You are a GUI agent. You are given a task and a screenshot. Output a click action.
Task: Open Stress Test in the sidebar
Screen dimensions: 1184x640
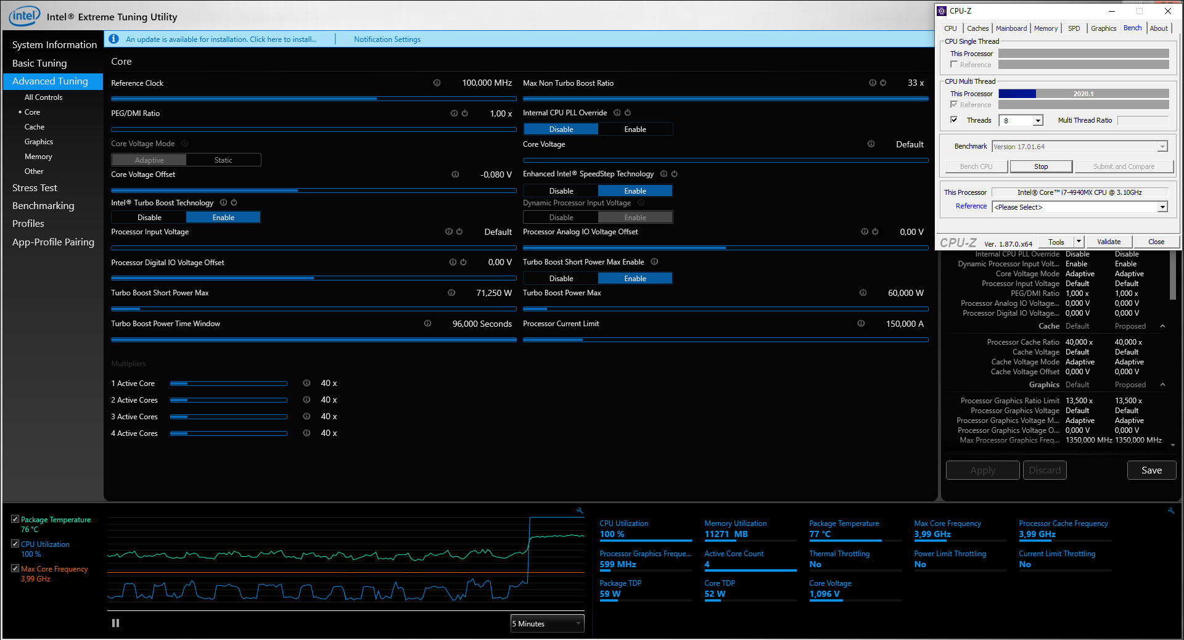tap(35, 188)
